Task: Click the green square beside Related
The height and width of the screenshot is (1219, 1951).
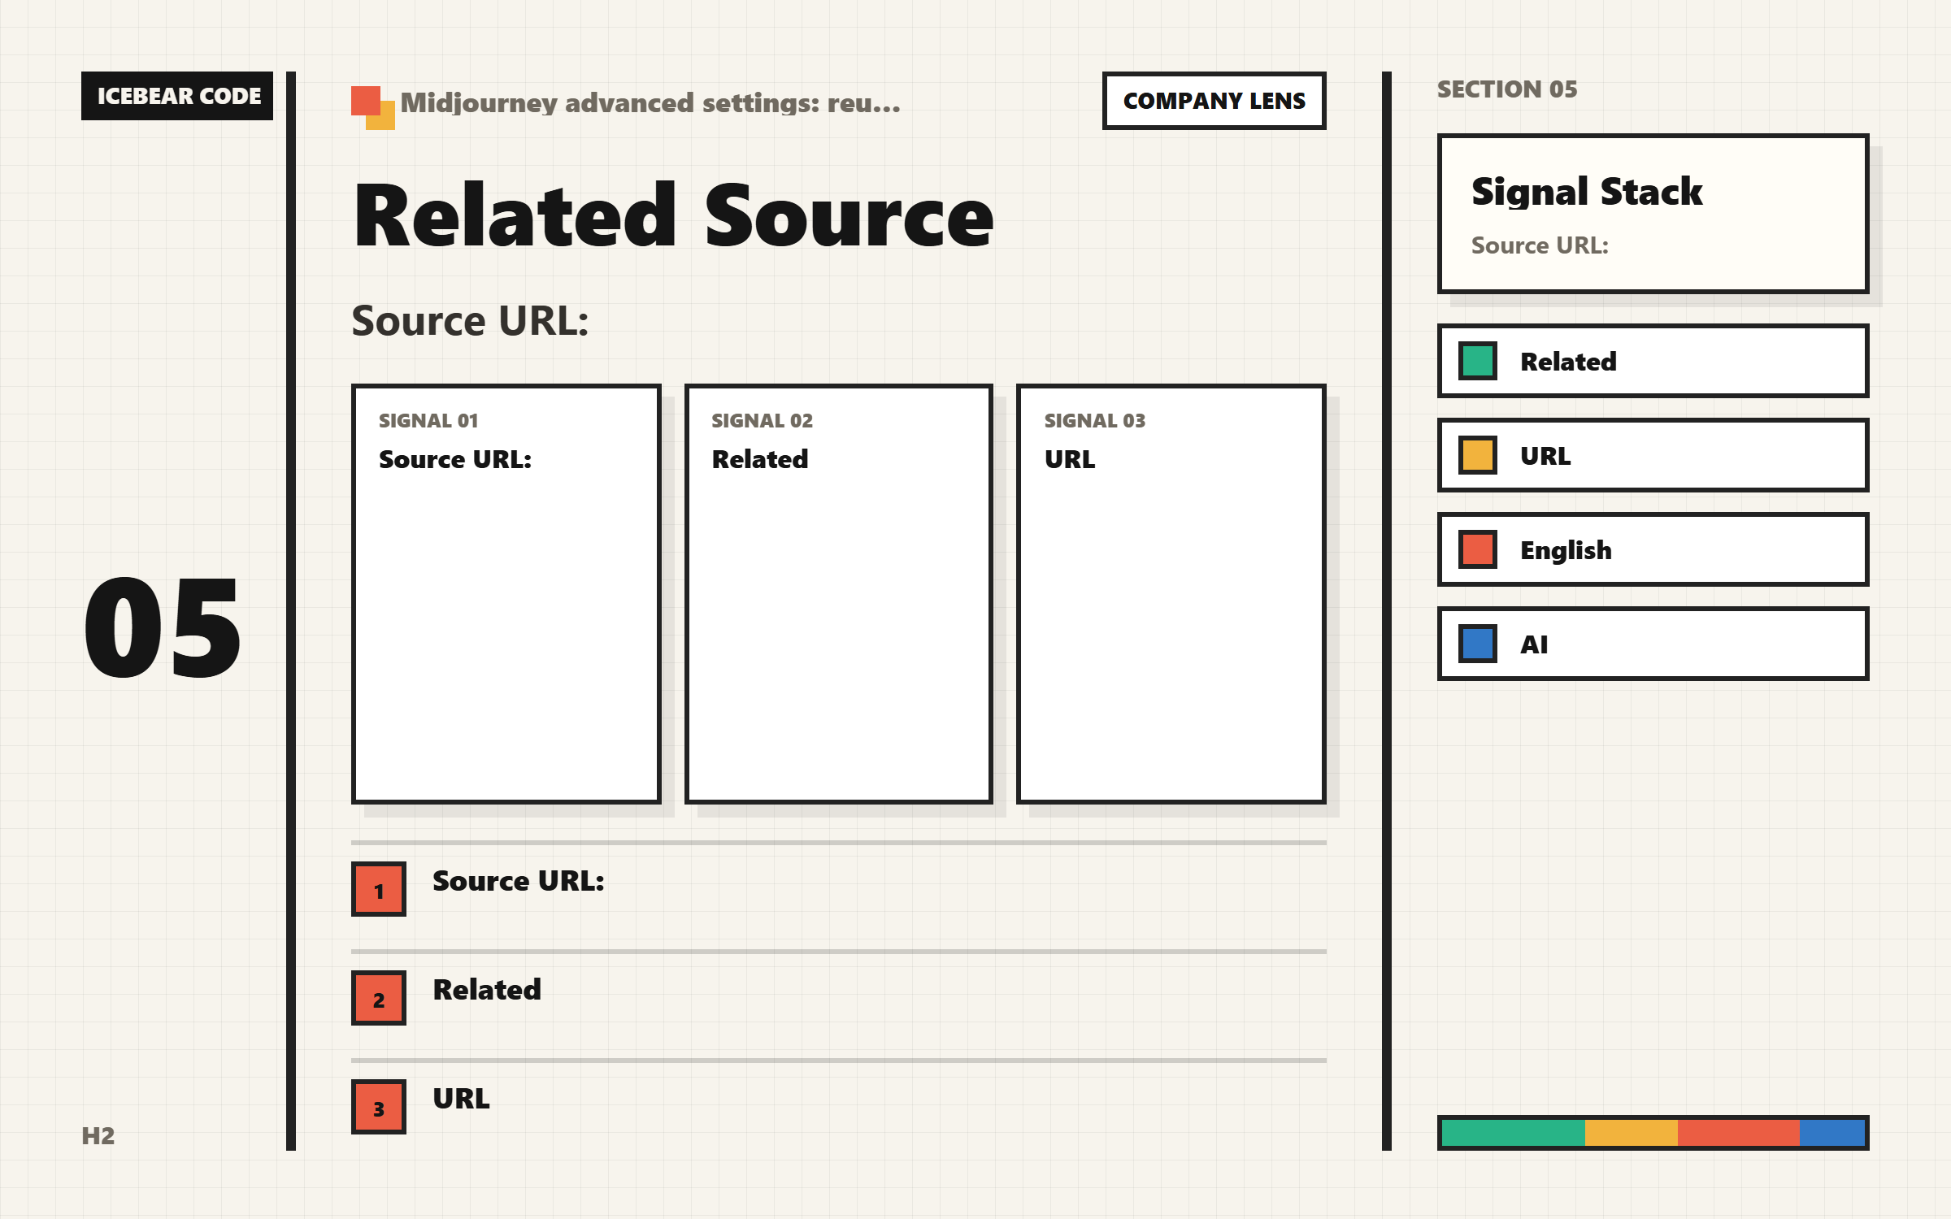Action: tap(1478, 361)
